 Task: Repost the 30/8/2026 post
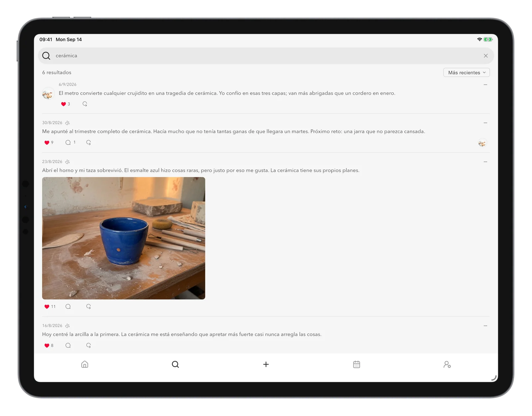(x=88, y=143)
